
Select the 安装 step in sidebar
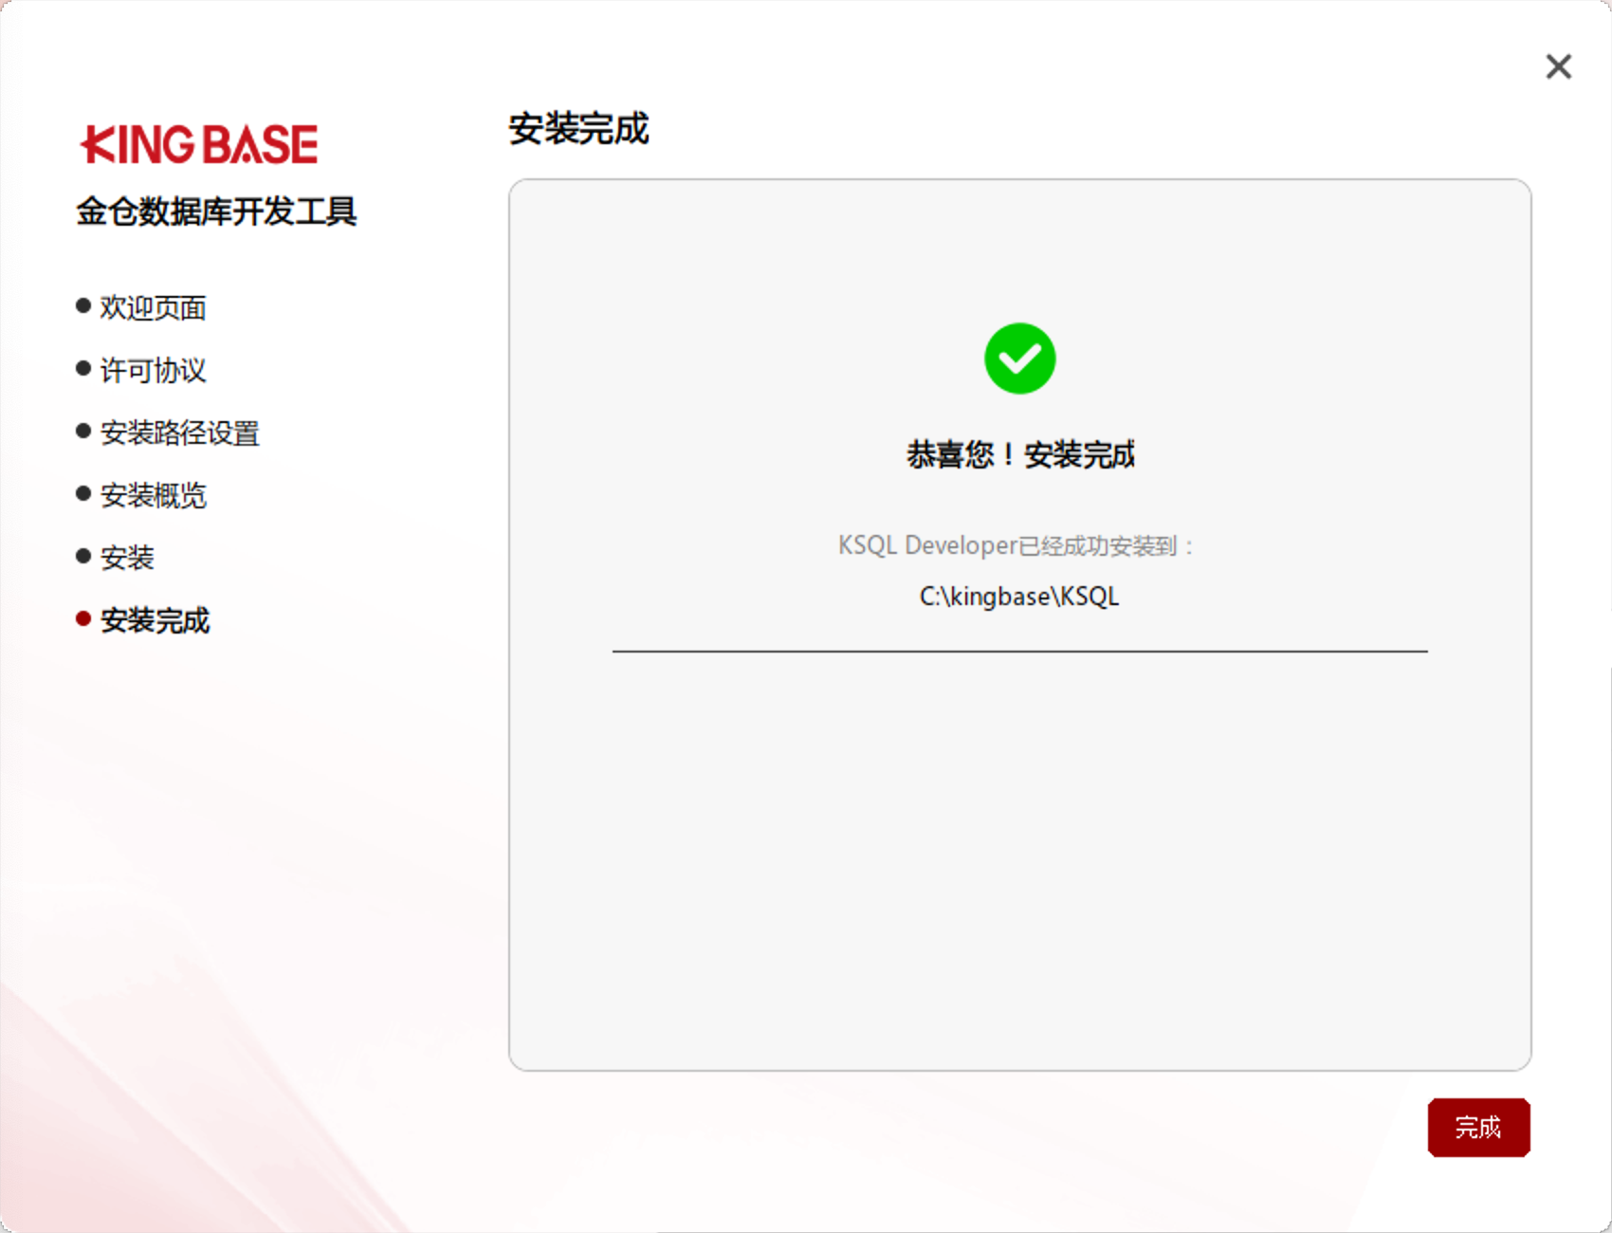click(128, 558)
